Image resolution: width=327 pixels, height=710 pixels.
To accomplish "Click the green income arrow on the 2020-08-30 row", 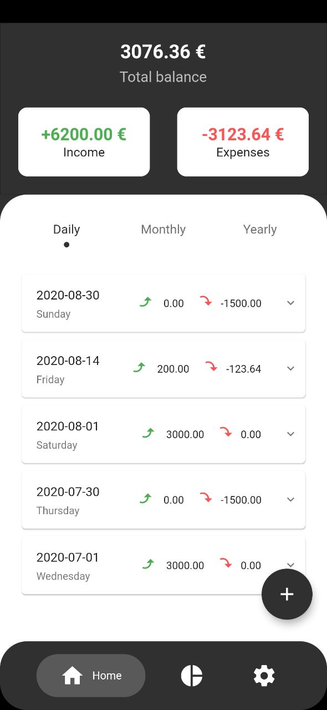I will pos(145,302).
